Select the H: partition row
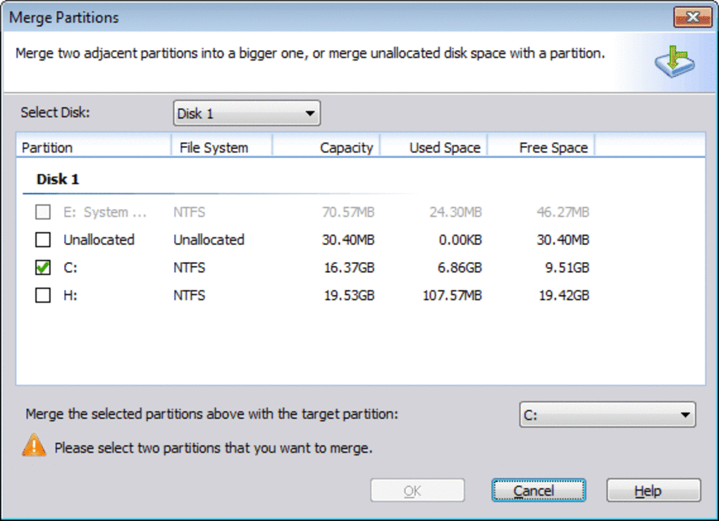This screenshot has width=719, height=521. click(70, 296)
